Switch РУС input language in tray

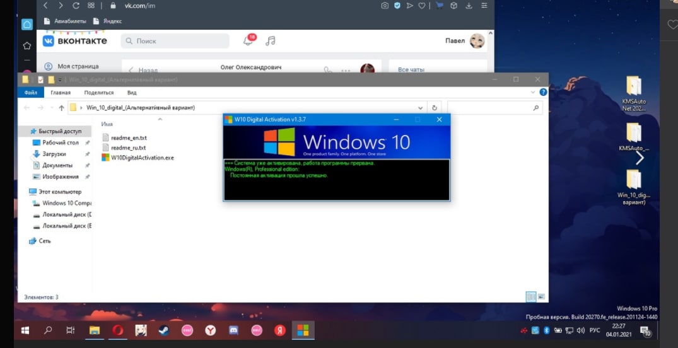click(x=595, y=331)
